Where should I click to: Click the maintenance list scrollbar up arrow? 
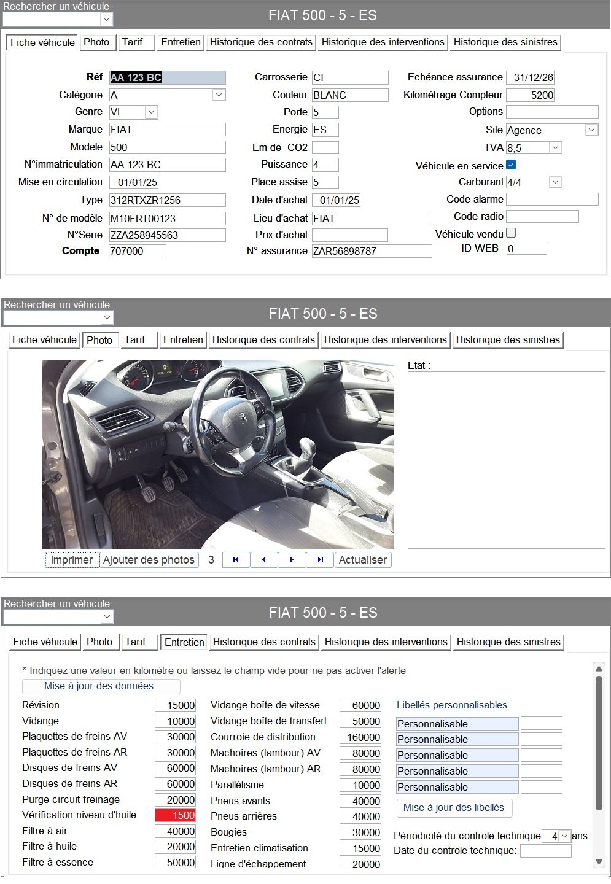(599, 669)
